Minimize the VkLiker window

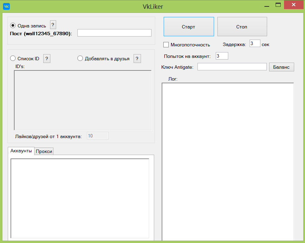click(267, 6)
